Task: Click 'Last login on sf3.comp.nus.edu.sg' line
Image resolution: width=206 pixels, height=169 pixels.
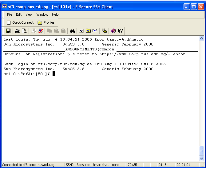Action: [x=85, y=64]
